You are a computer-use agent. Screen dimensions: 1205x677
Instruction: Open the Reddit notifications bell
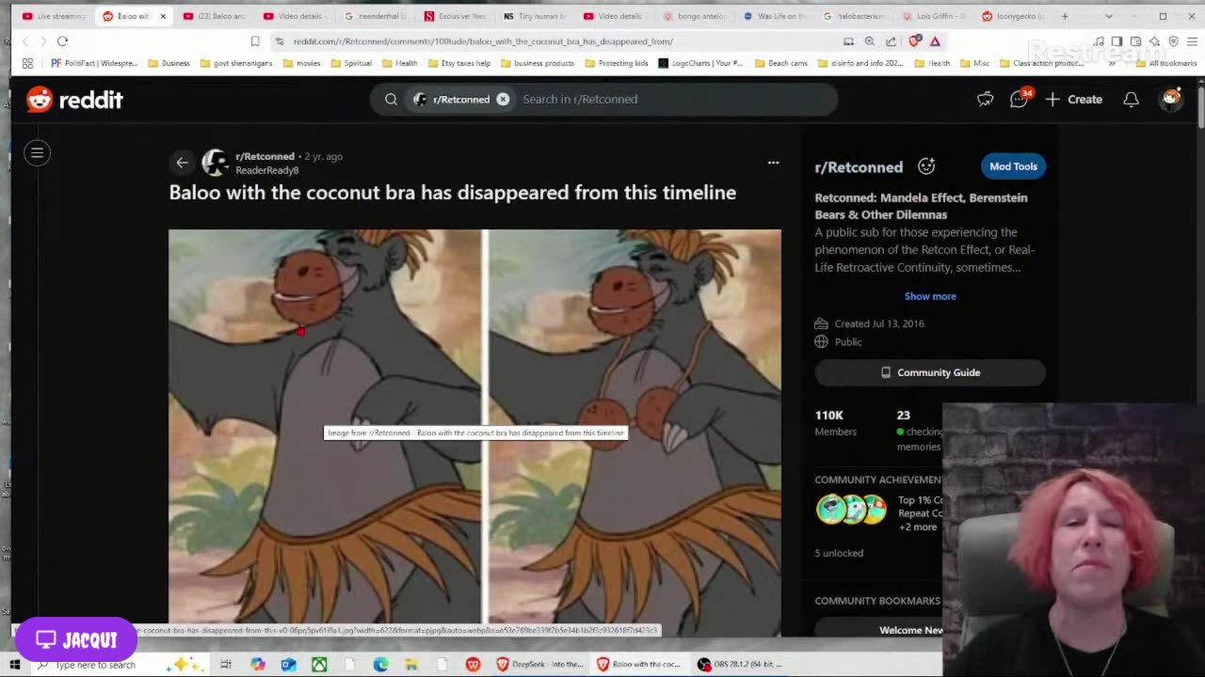click(x=1132, y=99)
